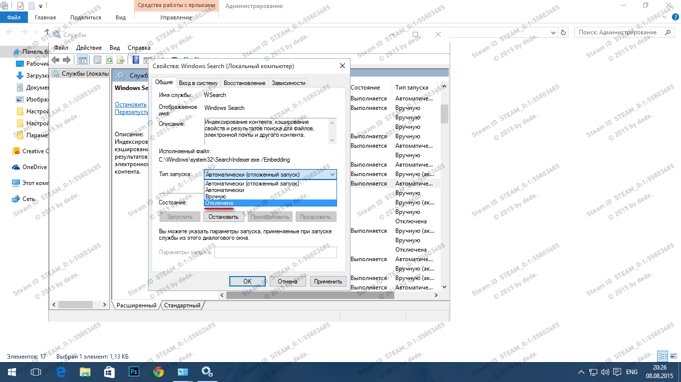Choose 'Автоматически' in the startup type list

(270, 190)
